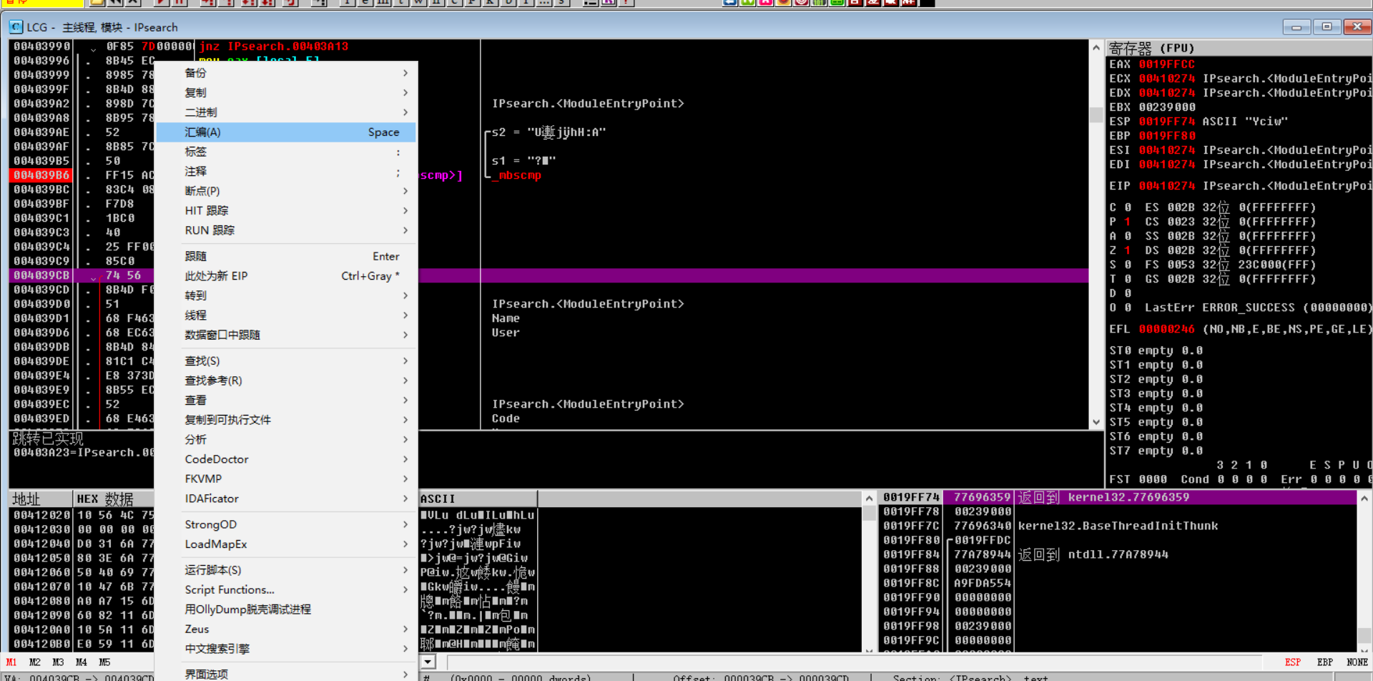Open the 线程 submenu
The width and height of the screenshot is (1373, 681).
(286, 315)
